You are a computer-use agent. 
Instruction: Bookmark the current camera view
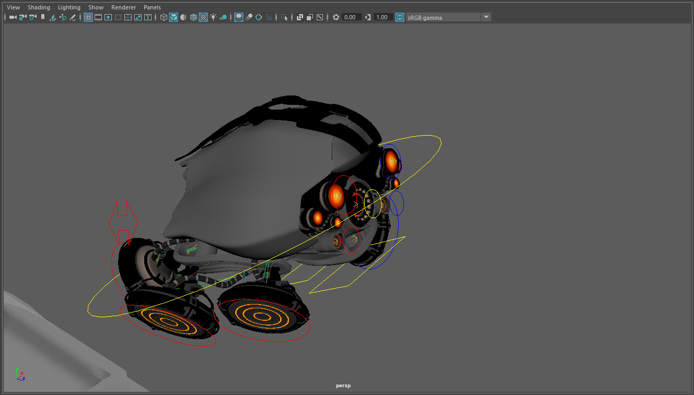42,17
